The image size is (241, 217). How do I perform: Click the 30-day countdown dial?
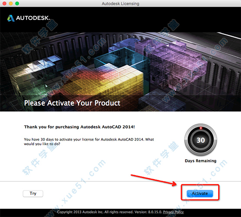coord(201,140)
